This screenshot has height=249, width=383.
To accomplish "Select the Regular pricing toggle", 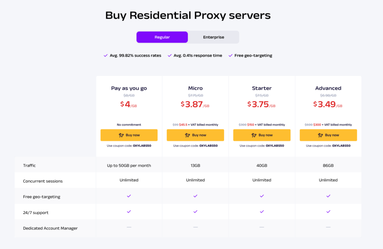I will (x=162, y=37).
